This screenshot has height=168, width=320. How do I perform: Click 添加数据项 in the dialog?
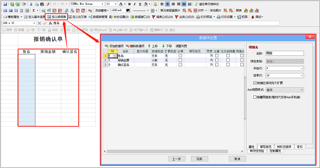114,46
